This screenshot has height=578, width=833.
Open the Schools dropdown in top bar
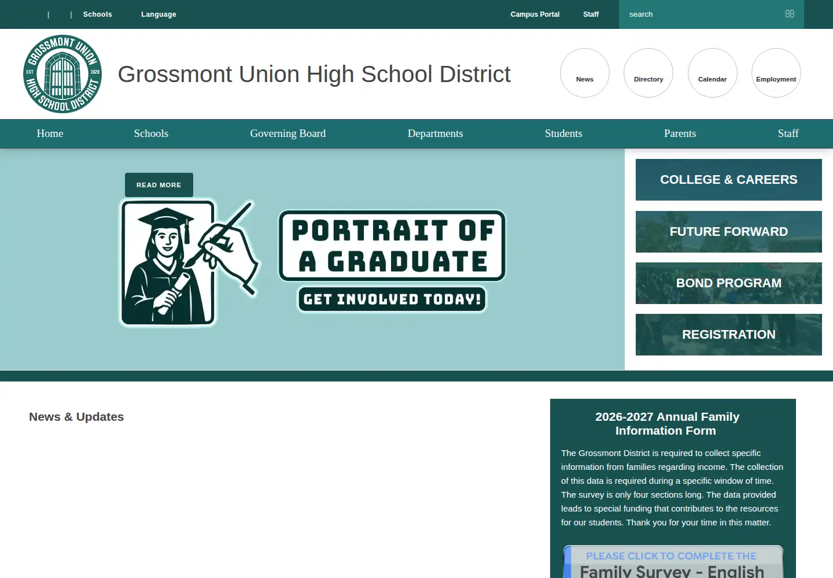coord(98,14)
